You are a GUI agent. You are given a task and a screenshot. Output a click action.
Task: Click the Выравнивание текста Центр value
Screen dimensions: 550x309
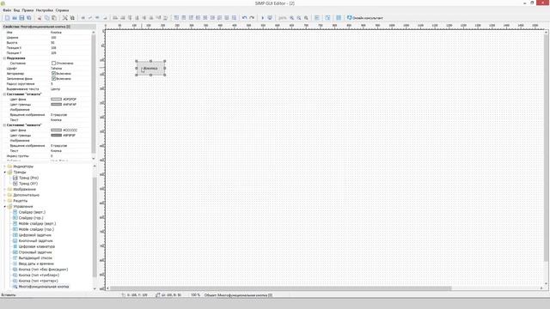coord(55,89)
